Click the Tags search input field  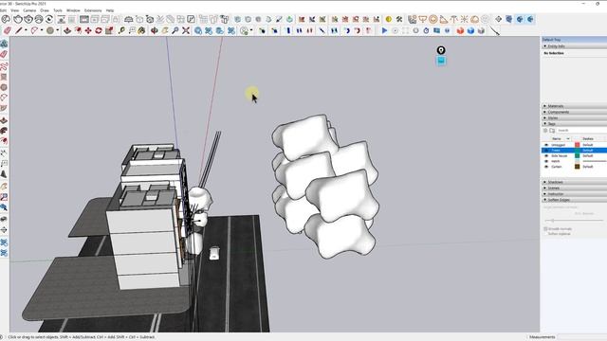pyautogui.click(x=581, y=131)
